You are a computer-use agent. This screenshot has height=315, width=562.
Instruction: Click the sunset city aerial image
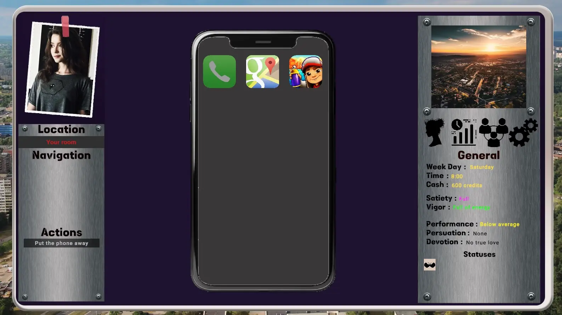pyautogui.click(x=478, y=66)
